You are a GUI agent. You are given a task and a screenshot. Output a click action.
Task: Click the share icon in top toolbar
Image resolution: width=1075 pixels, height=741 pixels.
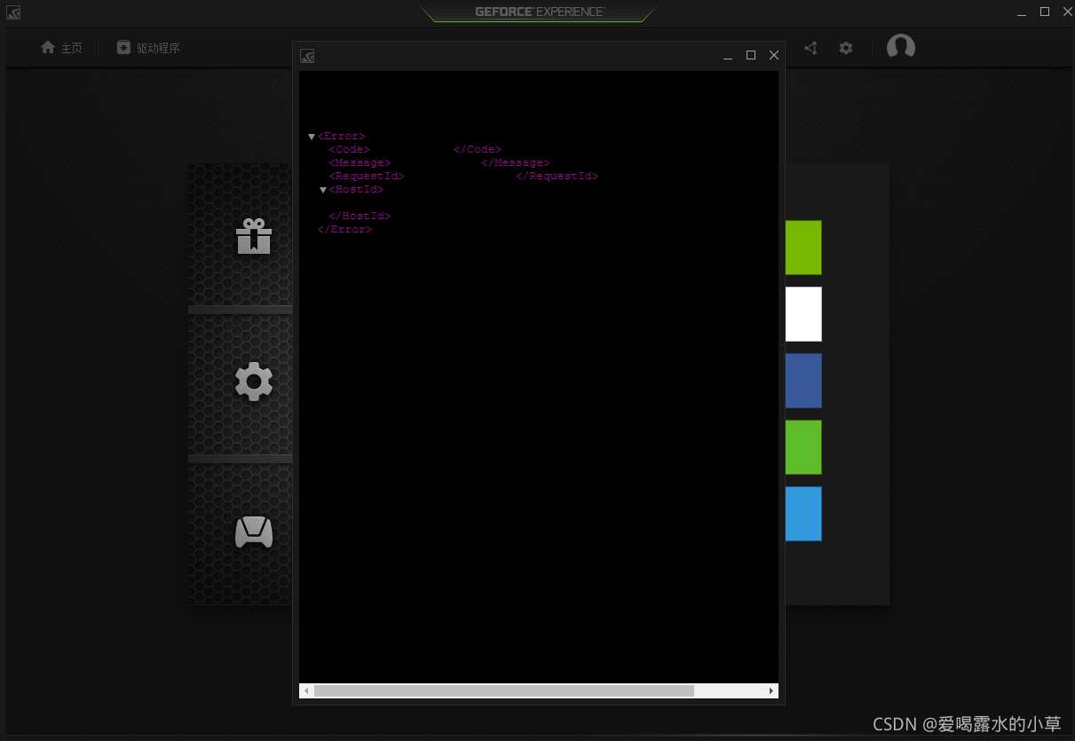click(x=810, y=48)
